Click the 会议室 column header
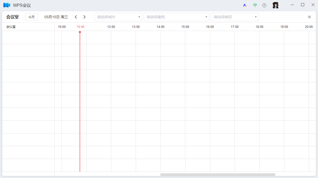 pos(11,27)
